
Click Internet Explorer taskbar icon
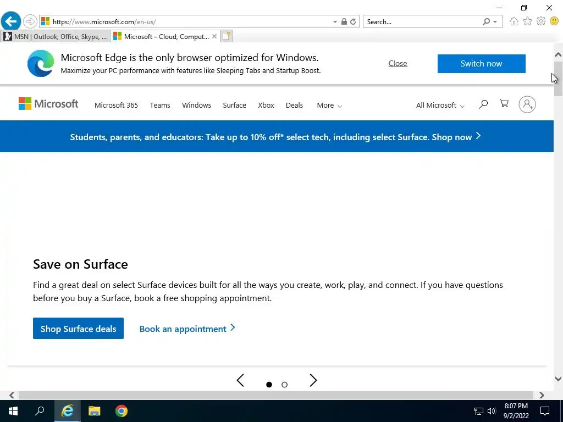click(x=67, y=411)
